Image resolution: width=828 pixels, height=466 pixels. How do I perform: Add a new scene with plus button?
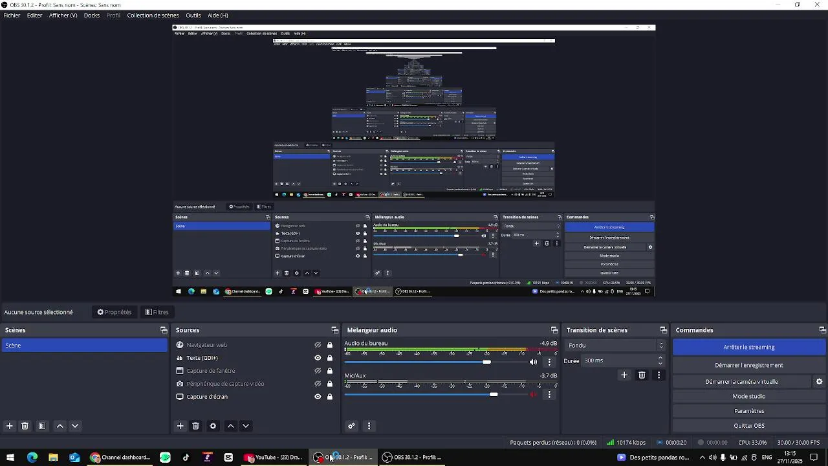[10, 426]
